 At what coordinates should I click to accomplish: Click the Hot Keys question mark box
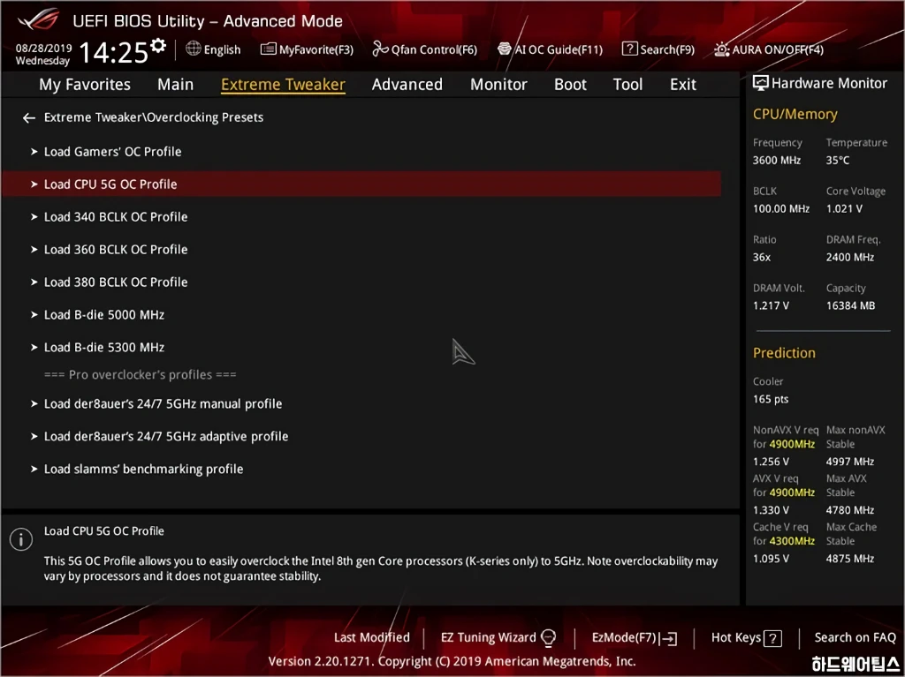772,638
